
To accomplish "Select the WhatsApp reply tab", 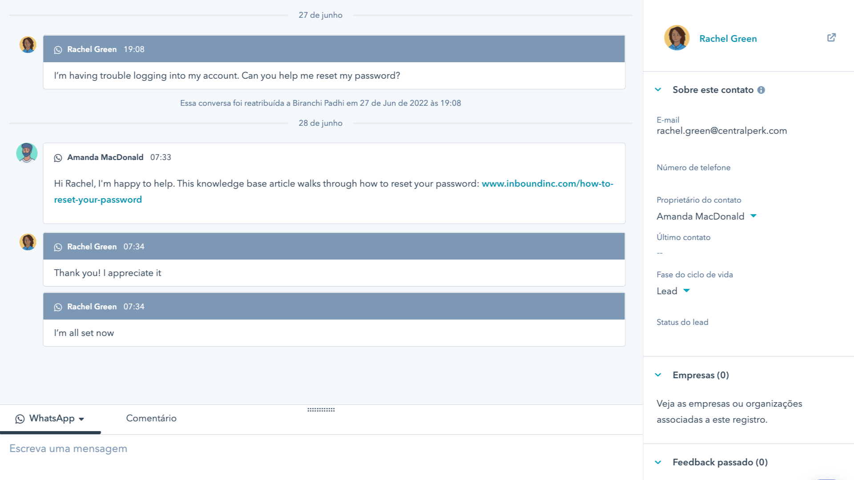I will 51,418.
